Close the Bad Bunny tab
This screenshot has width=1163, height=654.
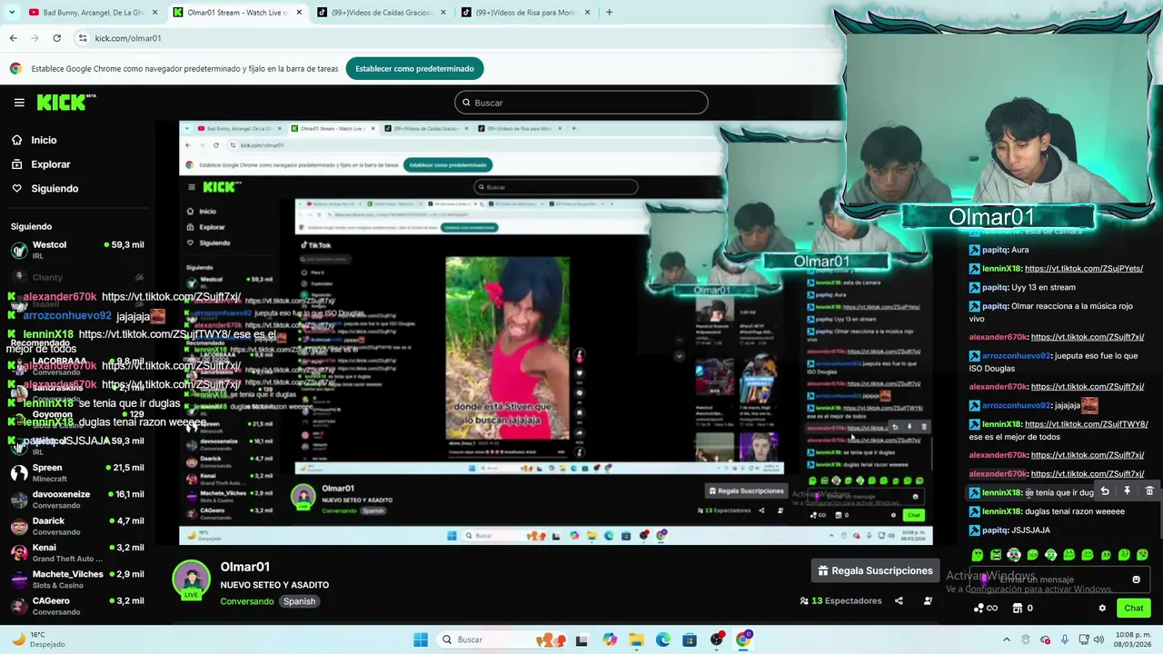(154, 13)
